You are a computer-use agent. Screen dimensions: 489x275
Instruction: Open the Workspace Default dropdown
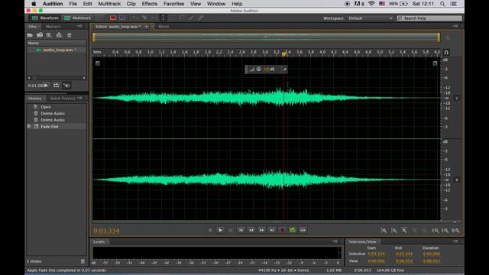point(370,18)
